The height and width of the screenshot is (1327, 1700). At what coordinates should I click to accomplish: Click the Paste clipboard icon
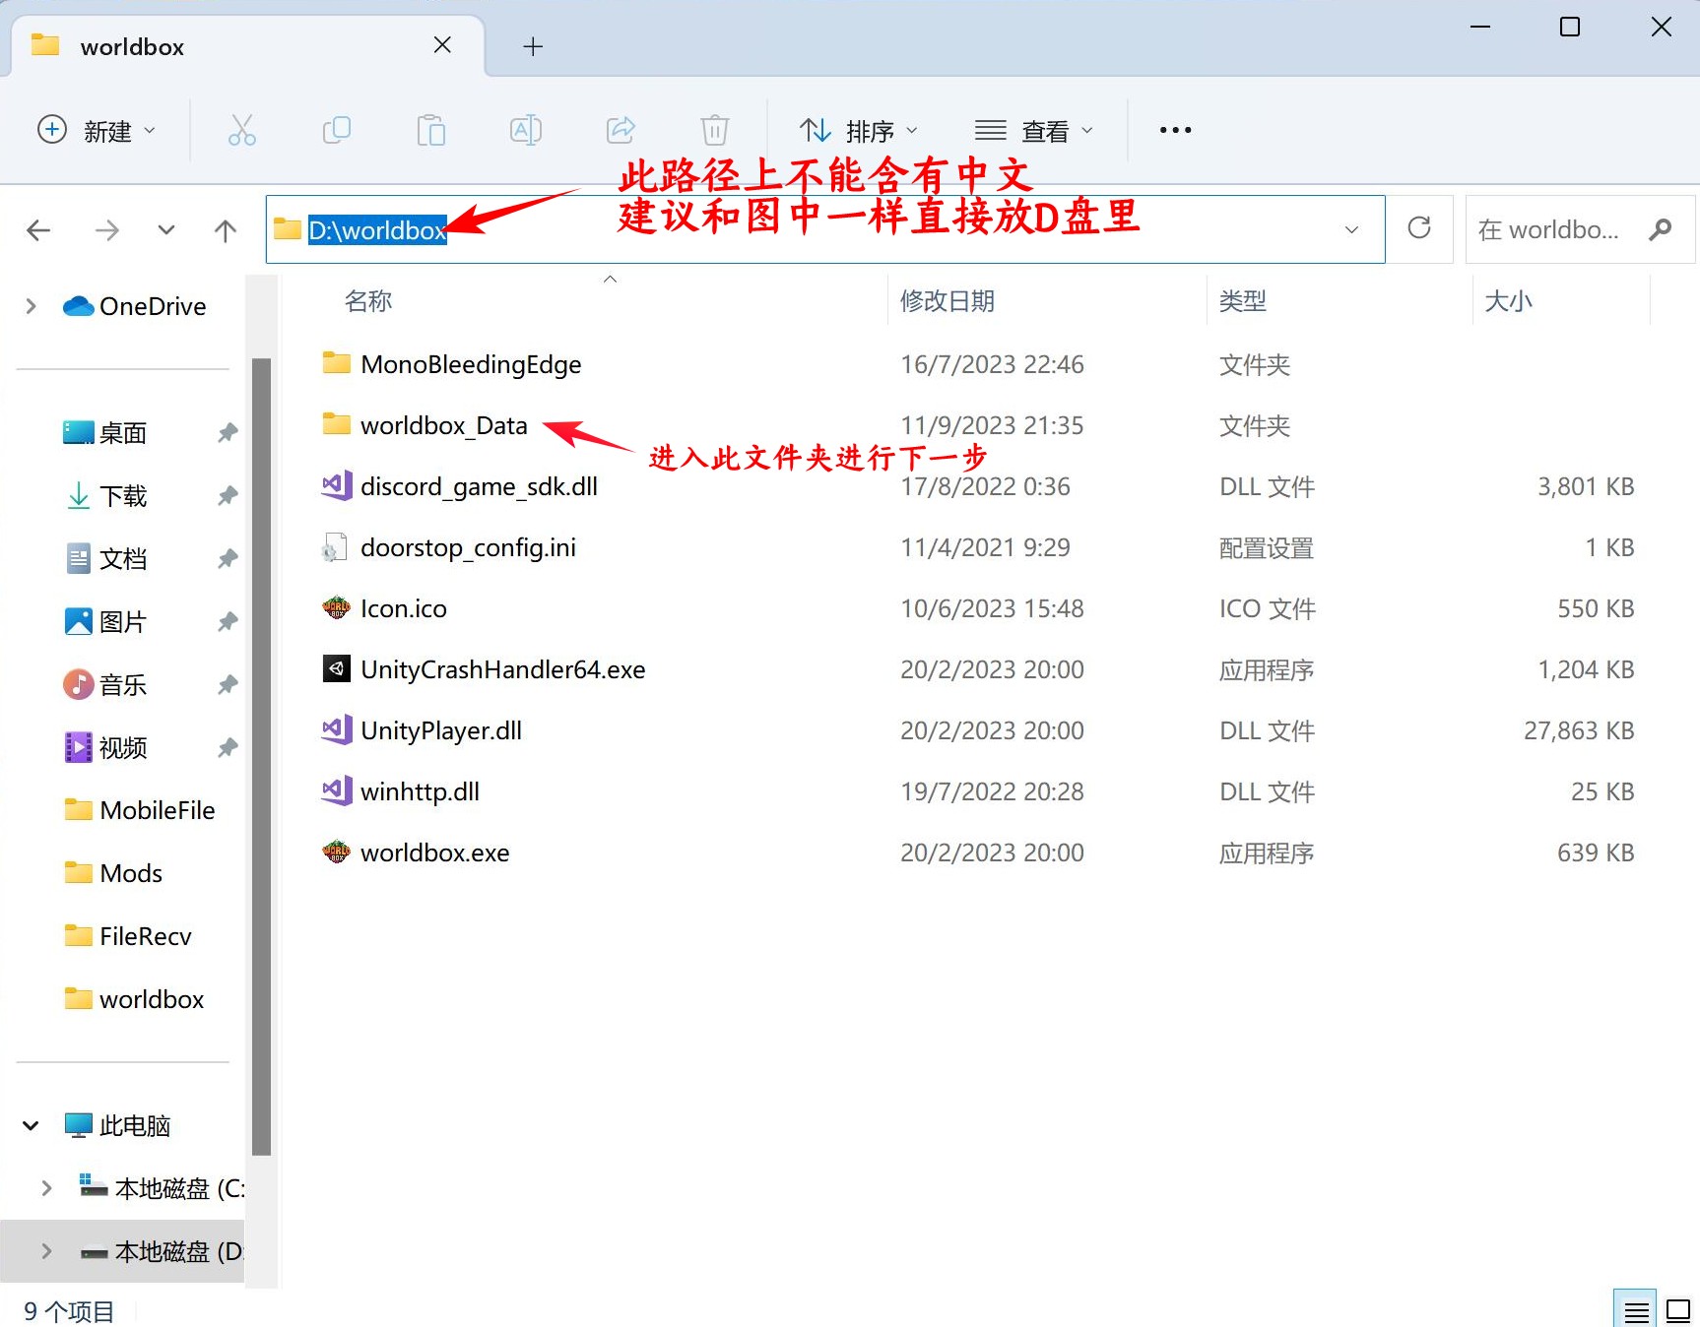click(430, 130)
